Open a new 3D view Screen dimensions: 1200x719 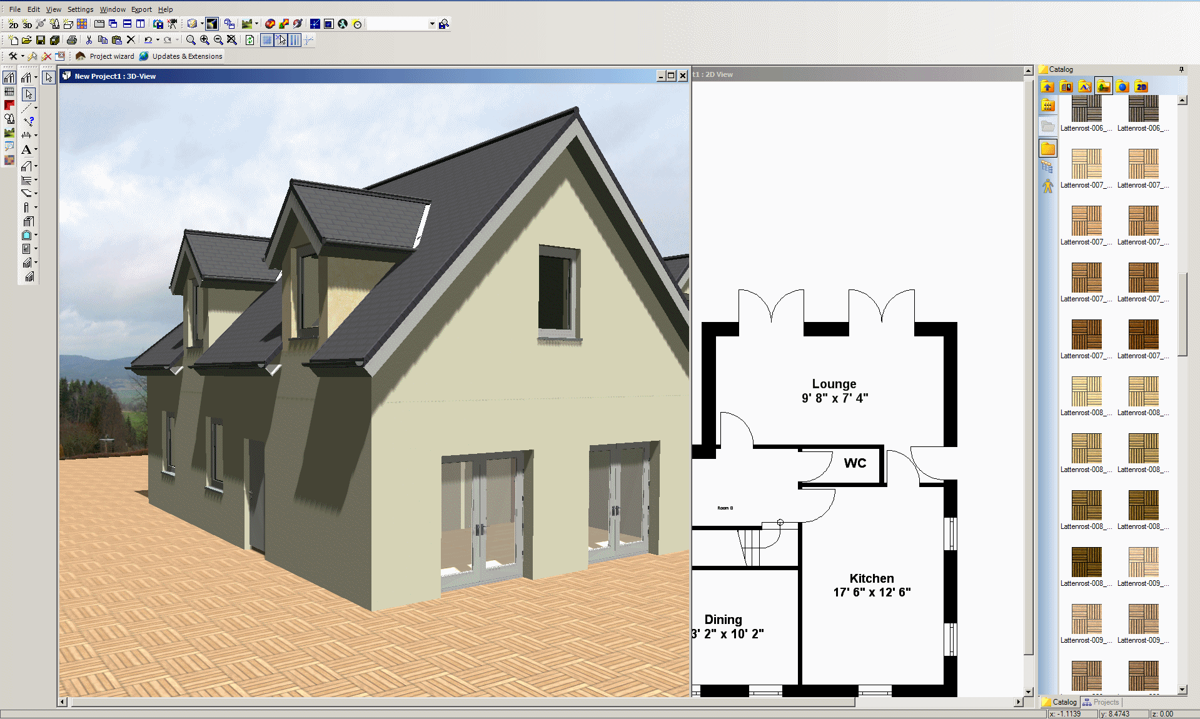(x=27, y=24)
